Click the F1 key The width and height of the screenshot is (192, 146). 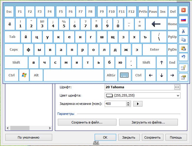coord(20,12)
